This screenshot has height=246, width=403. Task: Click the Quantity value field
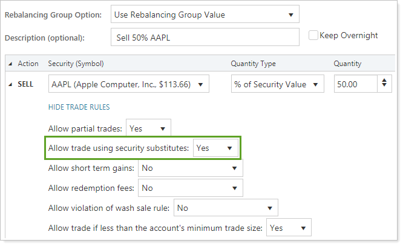[x=355, y=85]
